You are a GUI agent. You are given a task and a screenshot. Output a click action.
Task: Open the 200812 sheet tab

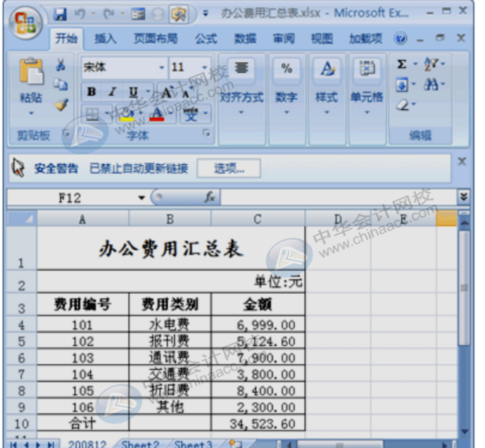[87, 444]
